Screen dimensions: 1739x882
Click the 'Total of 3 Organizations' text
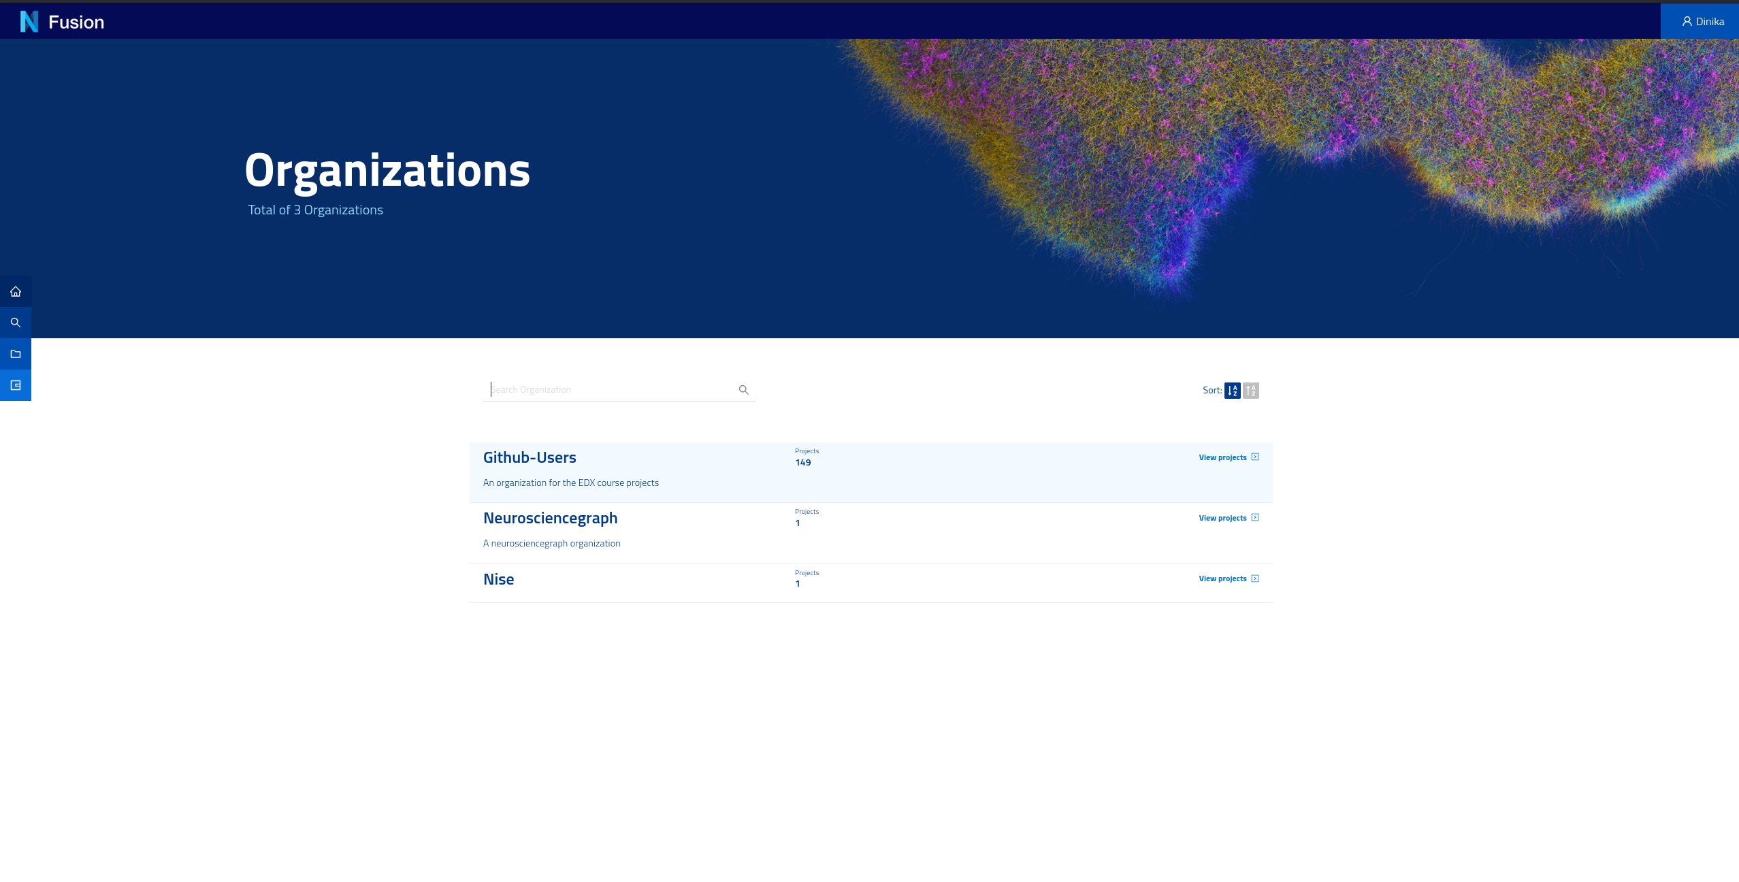tap(315, 210)
